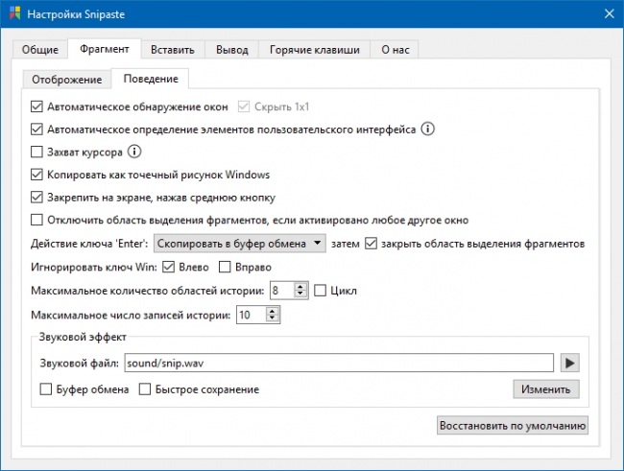Toggle the Цикл checkbox
This screenshot has height=471, width=624.
tap(320, 291)
